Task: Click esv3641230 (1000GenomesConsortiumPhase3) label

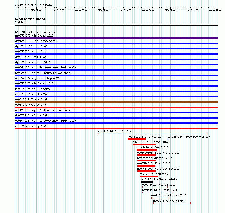Action: (46, 67)
